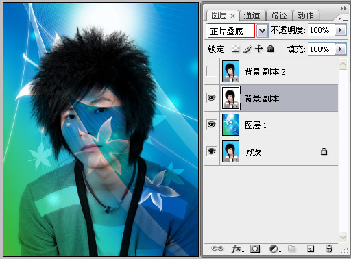Add a layer mask
The image size is (351, 259).
coord(255,249)
